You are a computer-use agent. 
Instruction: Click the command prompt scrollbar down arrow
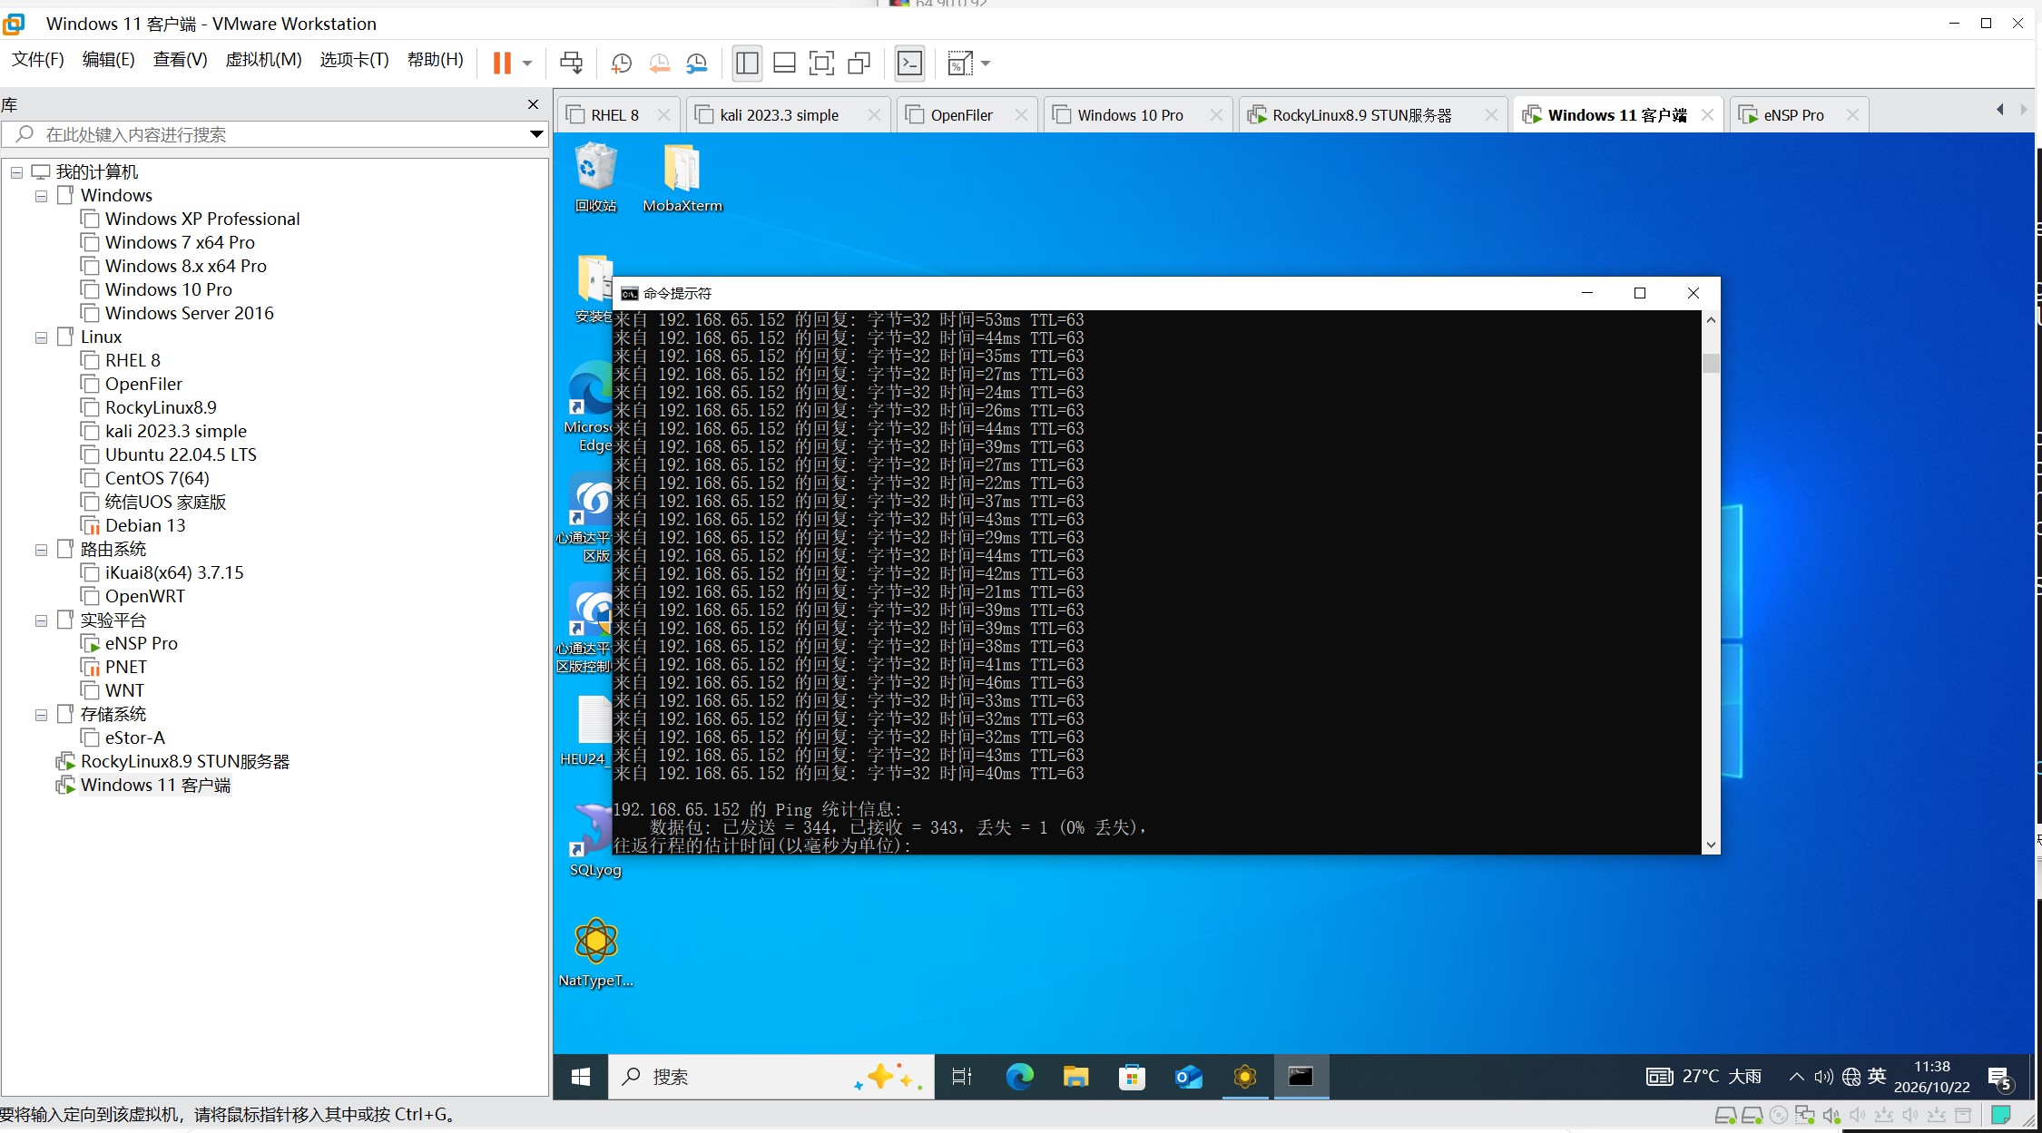(x=1711, y=845)
